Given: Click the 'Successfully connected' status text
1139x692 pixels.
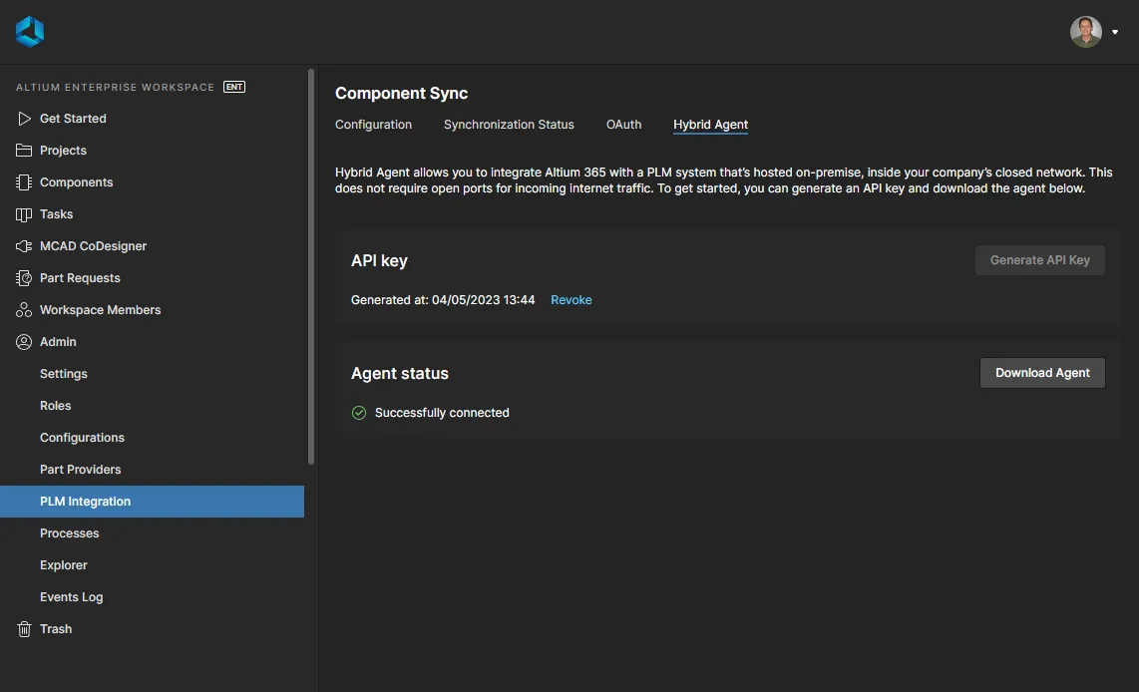Looking at the screenshot, I should 442,413.
